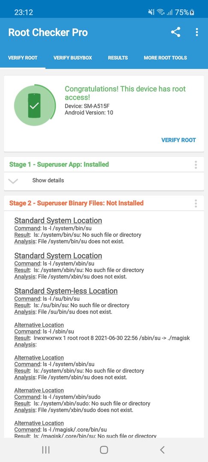Screen dimensions: 208x462
Task: Tap the congratulations root access message
Action: pos(125,93)
